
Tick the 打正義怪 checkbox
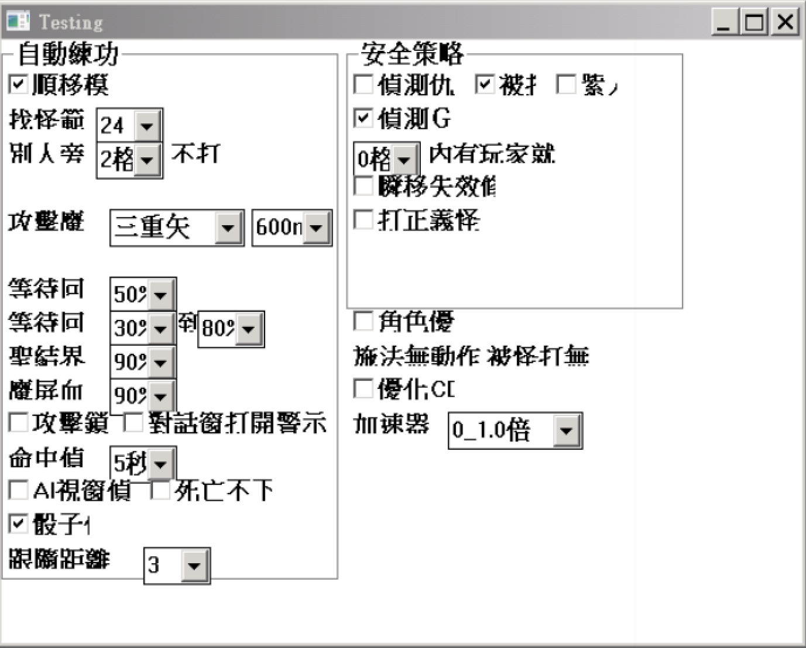[x=363, y=220]
